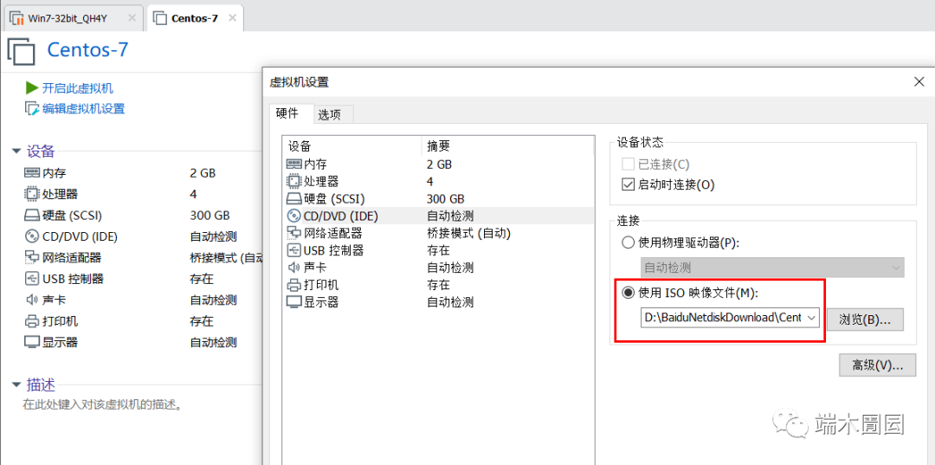This screenshot has width=935, height=465.
Task: Click the 硬盘 (SCSI) icon in settings list
Action: (x=294, y=198)
